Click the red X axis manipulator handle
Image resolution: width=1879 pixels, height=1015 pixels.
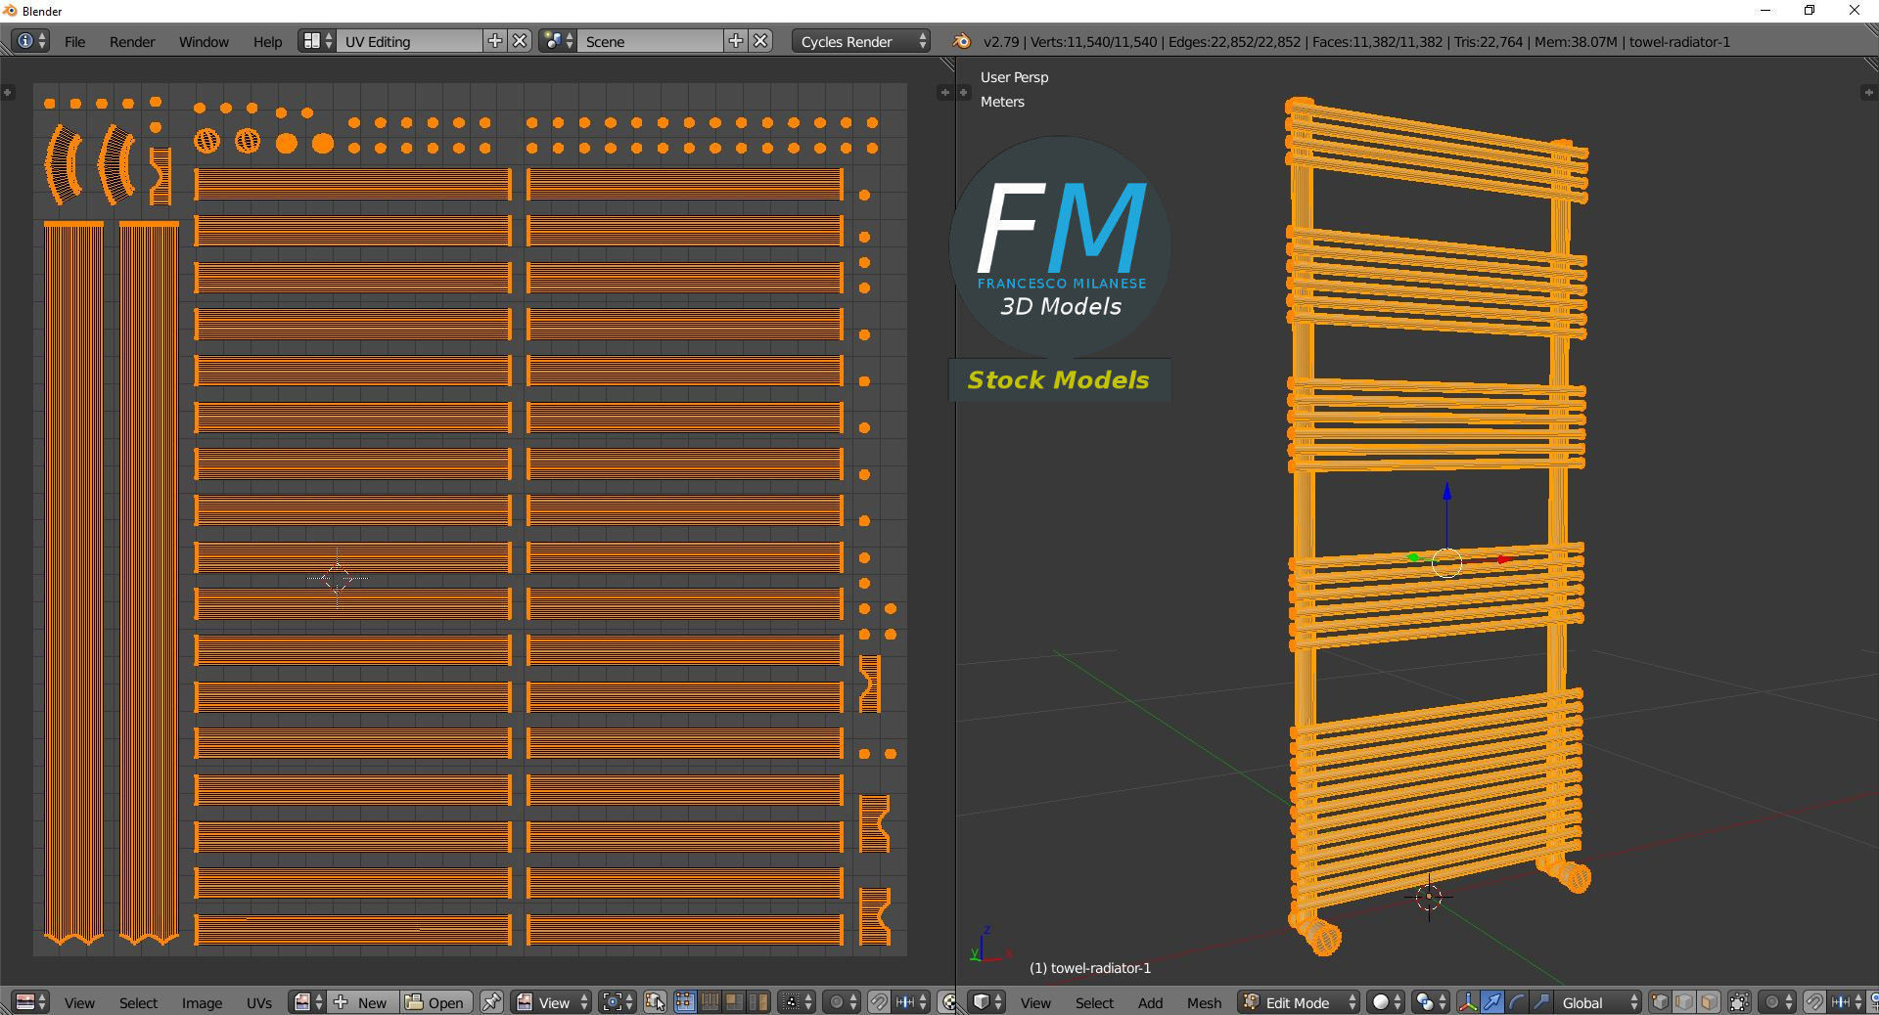pos(1504,559)
